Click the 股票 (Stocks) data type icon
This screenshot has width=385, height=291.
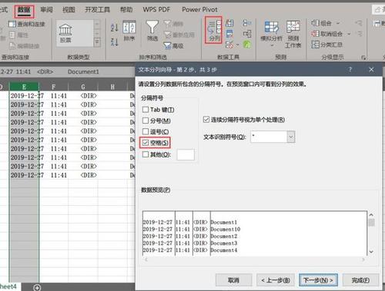[65, 30]
